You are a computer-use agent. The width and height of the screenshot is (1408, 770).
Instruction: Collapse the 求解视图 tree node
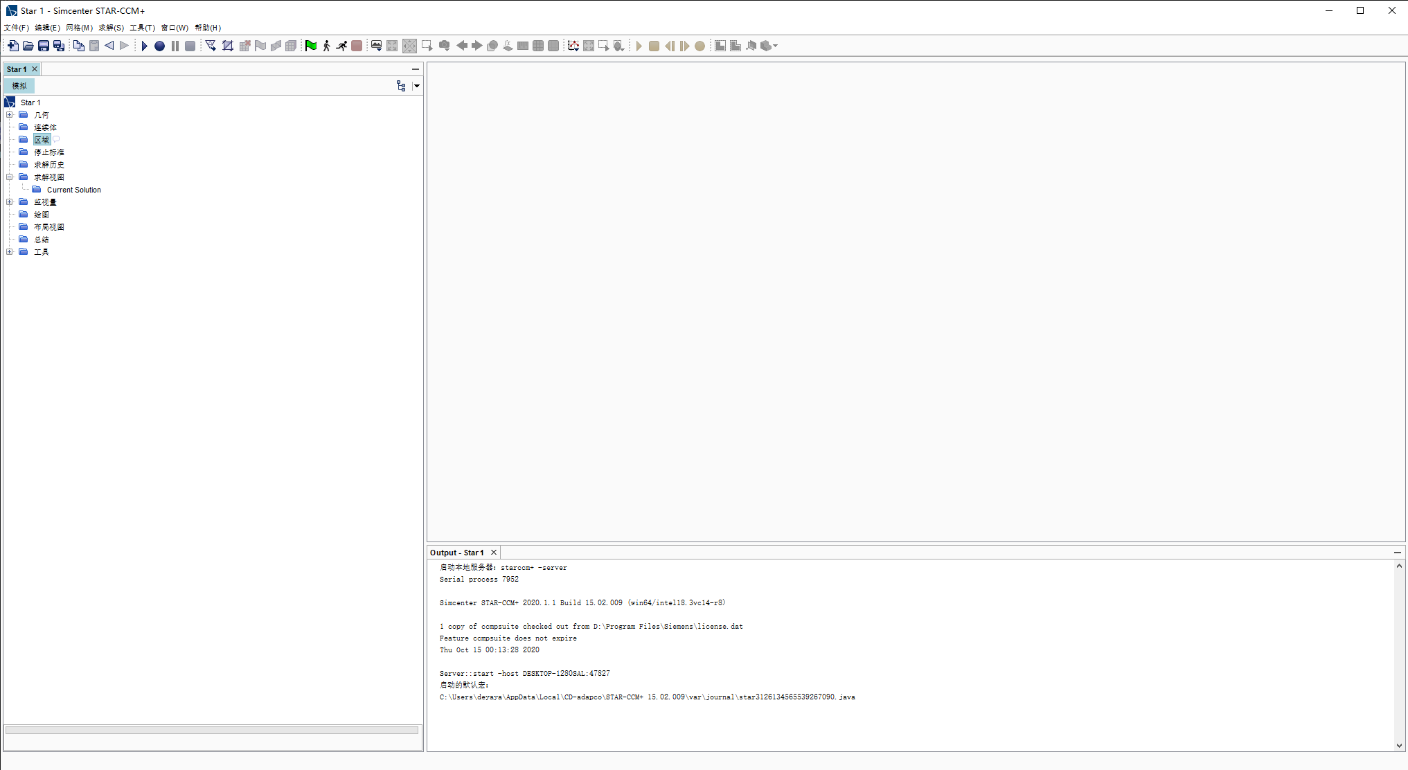point(10,177)
